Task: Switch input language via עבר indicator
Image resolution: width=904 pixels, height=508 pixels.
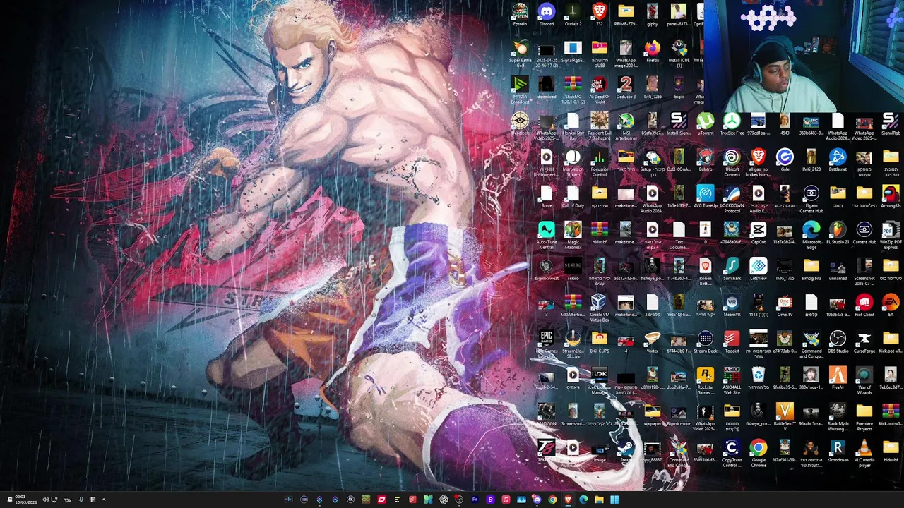Action: pyautogui.click(x=68, y=500)
